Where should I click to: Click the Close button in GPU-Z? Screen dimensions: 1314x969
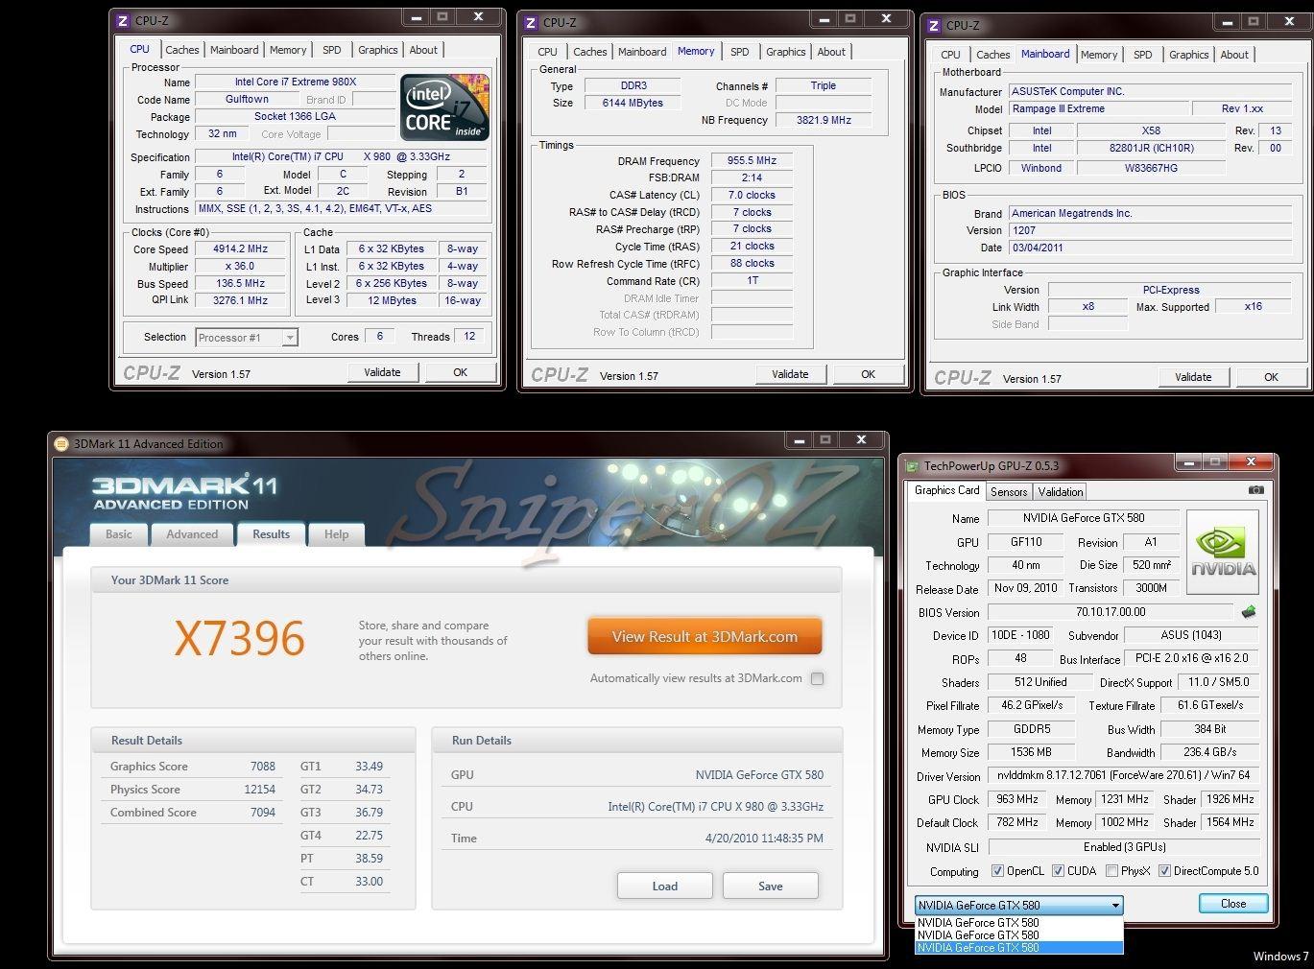pyautogui.click(x=1233, y=904)
